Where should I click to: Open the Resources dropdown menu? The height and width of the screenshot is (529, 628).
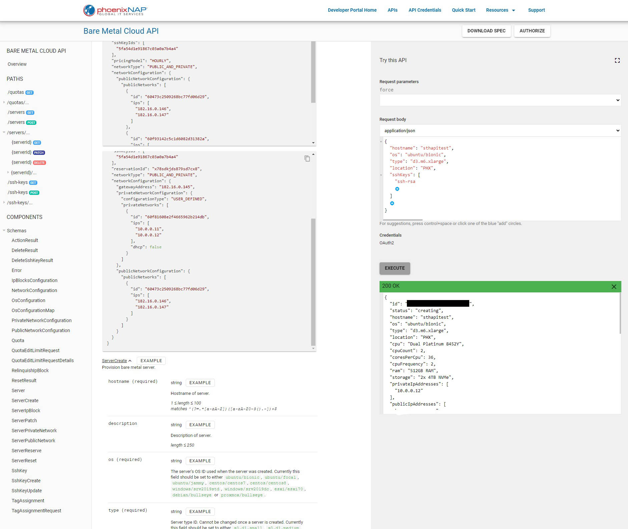501,10
